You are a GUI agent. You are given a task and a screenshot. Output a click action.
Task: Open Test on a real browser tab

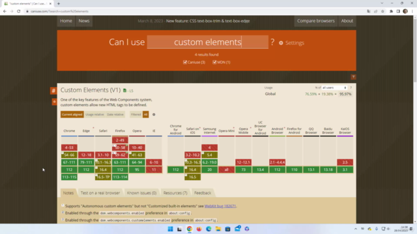[100, 193]
